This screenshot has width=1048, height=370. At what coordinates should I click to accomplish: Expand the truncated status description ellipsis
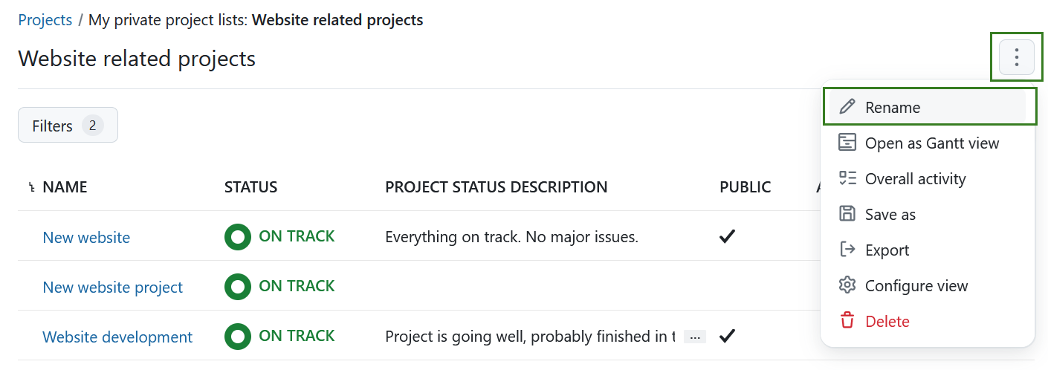click(695, 337)
